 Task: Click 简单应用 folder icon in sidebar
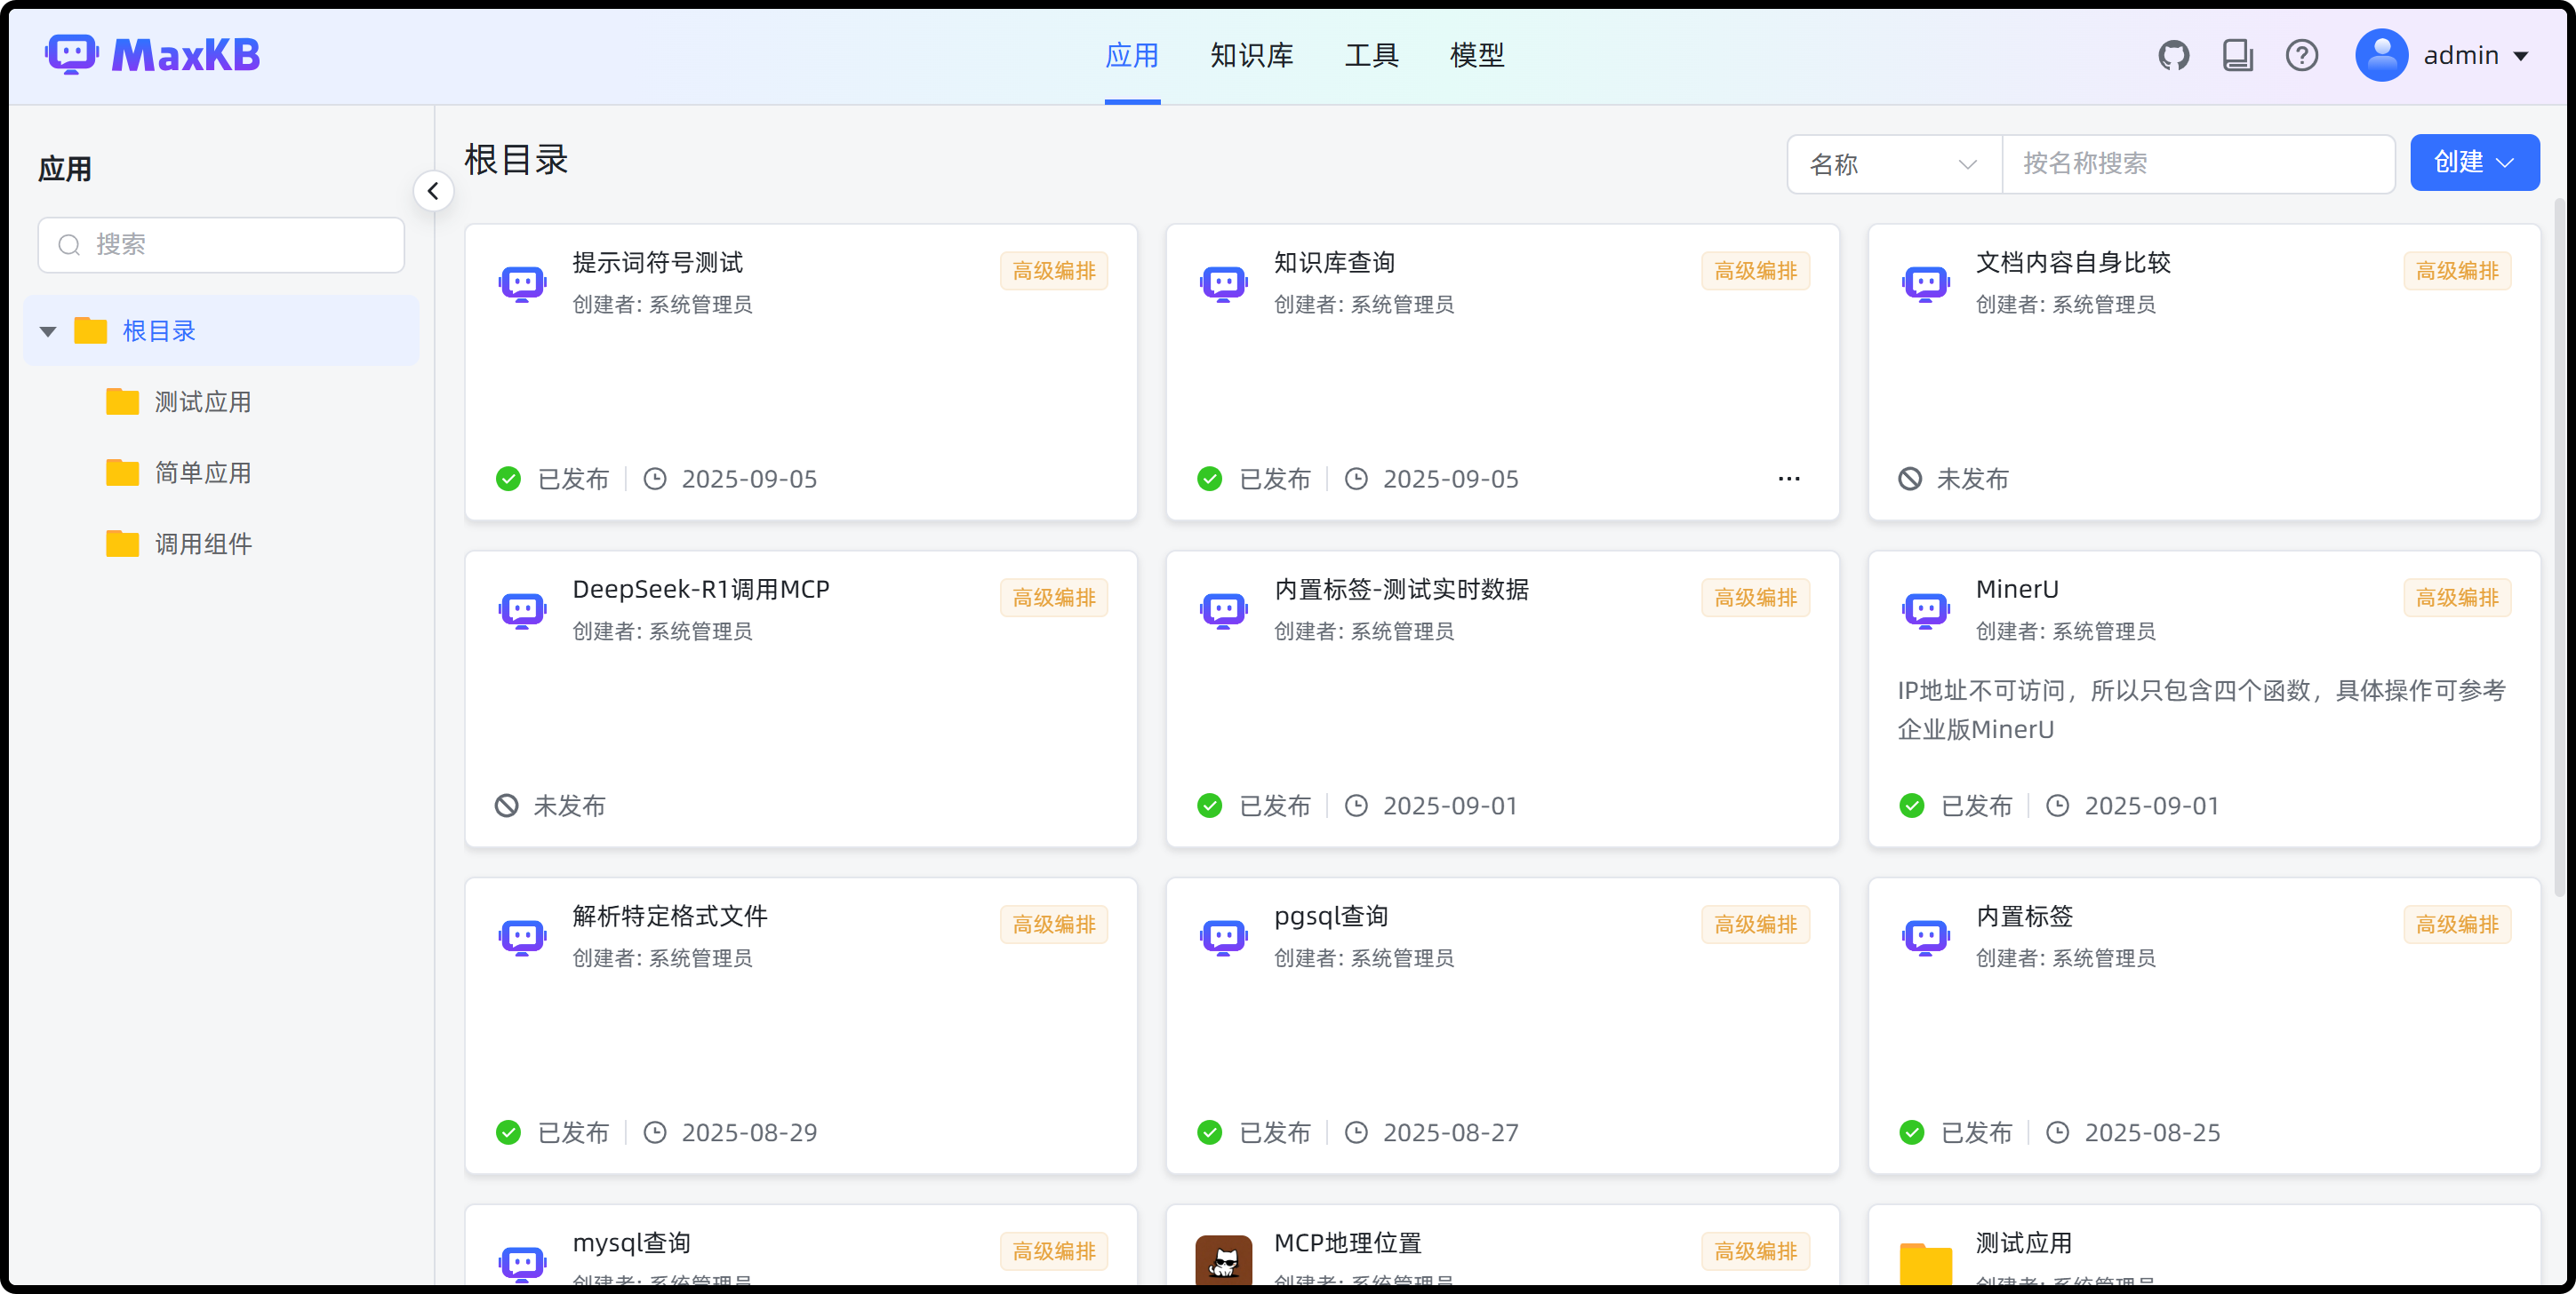pos(122,472)
